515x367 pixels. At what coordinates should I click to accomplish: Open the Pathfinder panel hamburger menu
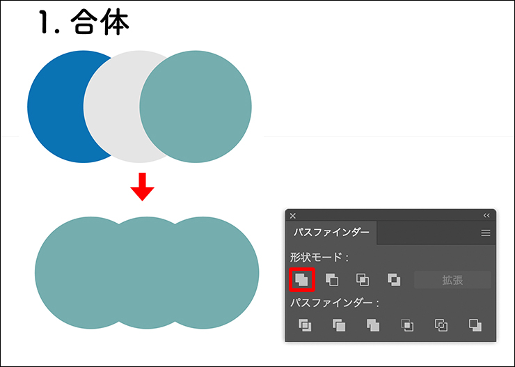(486, 233)
